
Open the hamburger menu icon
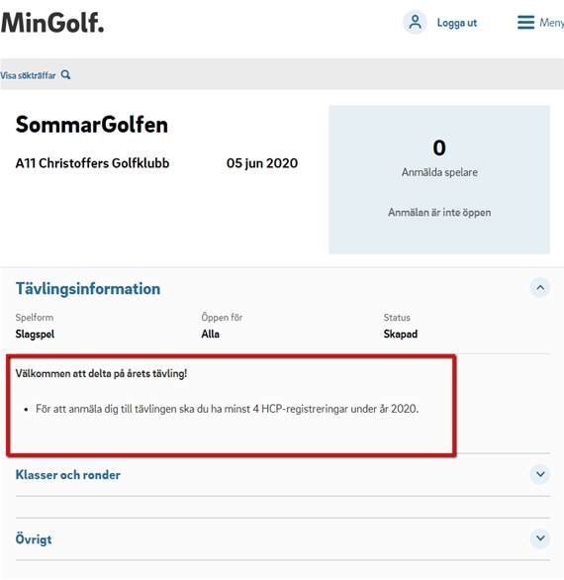click(x=525, y=22)
